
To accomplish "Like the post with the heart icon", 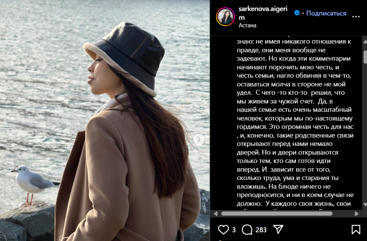I will pyautogui.click(x=223, y=230).
